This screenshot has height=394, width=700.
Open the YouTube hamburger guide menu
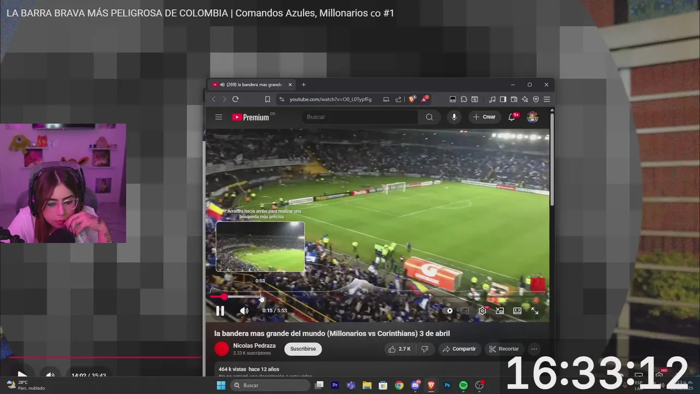219,117
